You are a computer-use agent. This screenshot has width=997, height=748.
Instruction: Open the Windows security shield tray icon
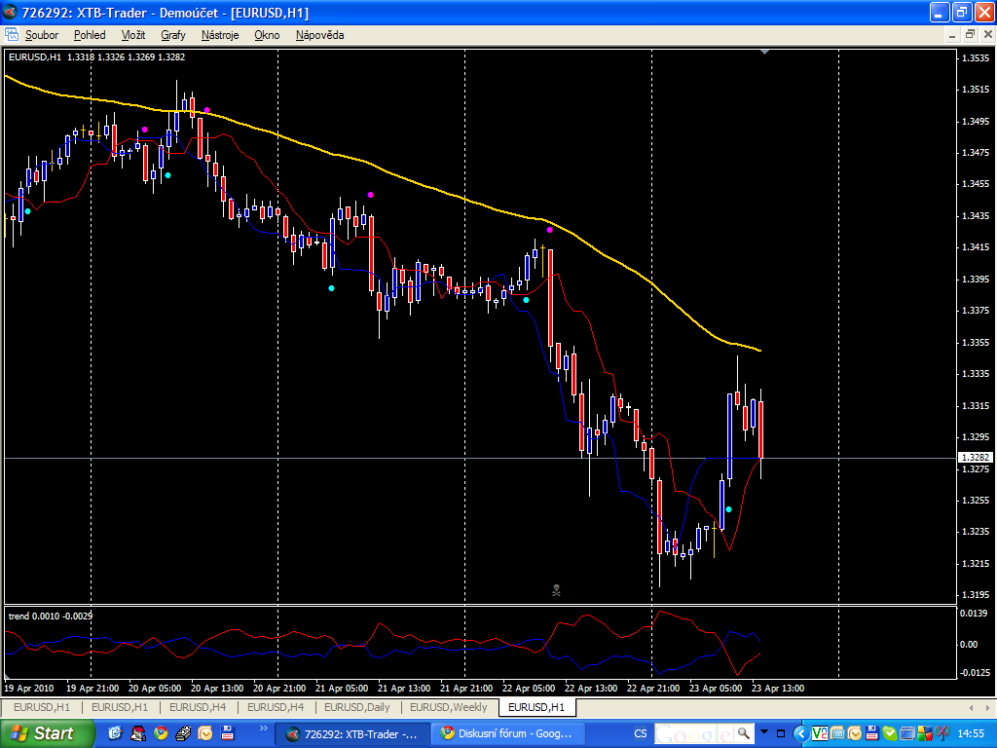925,733
